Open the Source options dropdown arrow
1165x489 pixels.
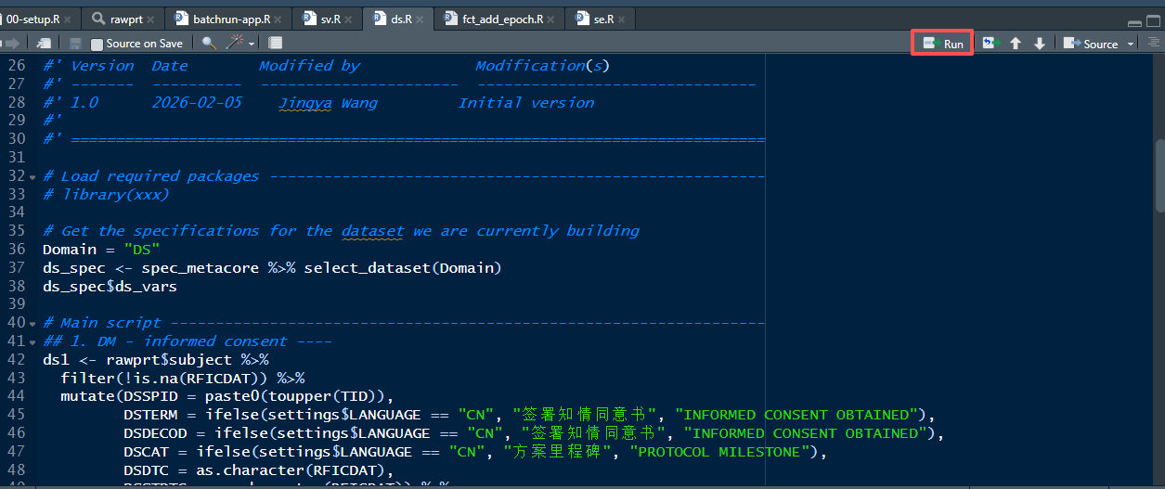(x=1130, y=44)
